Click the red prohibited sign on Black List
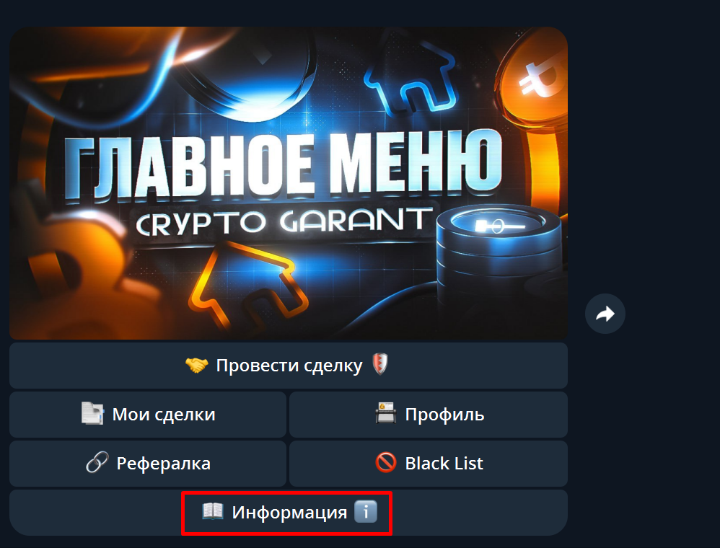The image size is (720, 548). pos(386,463)
